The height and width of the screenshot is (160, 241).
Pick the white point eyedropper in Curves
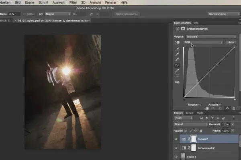[x=177, y=59]
